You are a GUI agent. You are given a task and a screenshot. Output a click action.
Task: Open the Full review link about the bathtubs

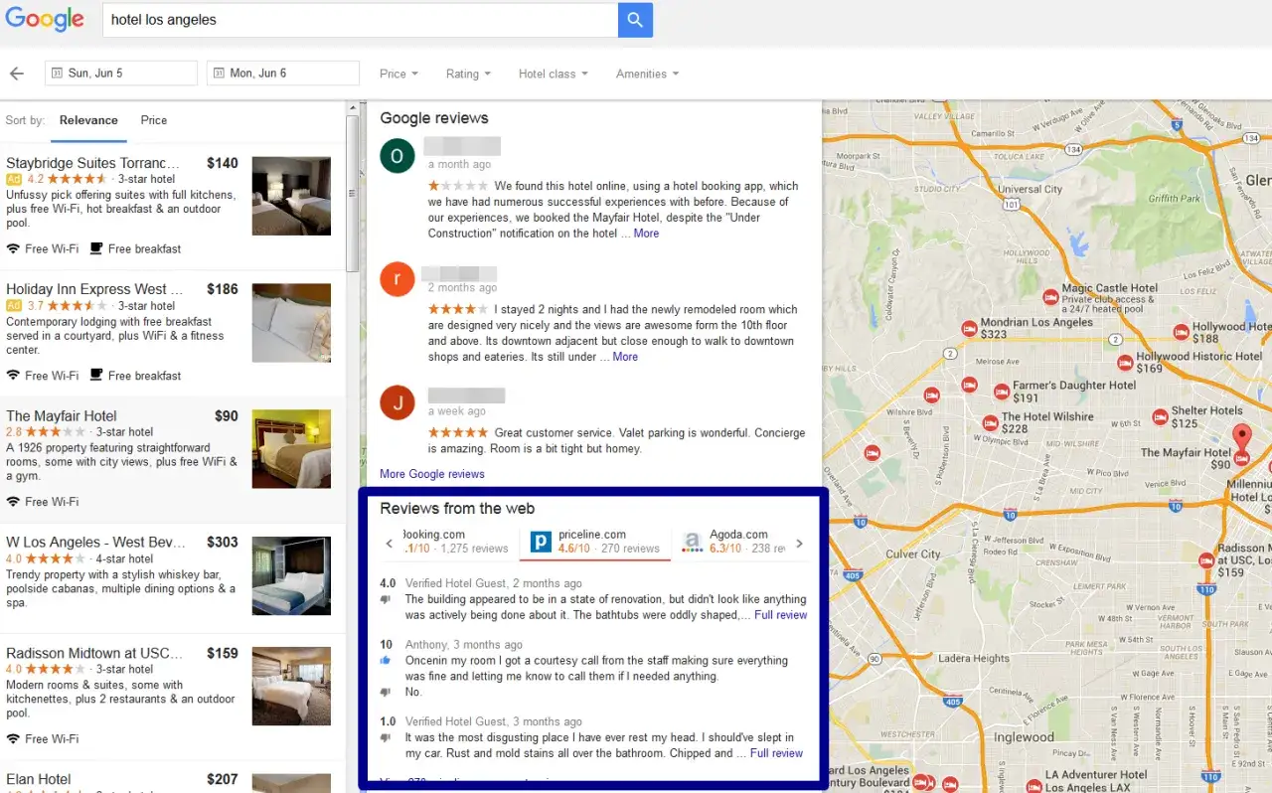pyautogui.click(x=780, y=614)
